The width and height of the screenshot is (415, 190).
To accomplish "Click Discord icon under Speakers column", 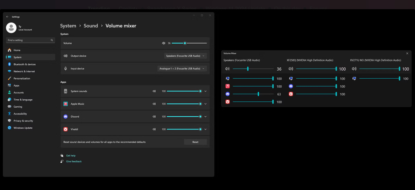I will click(x=228, y=94).
